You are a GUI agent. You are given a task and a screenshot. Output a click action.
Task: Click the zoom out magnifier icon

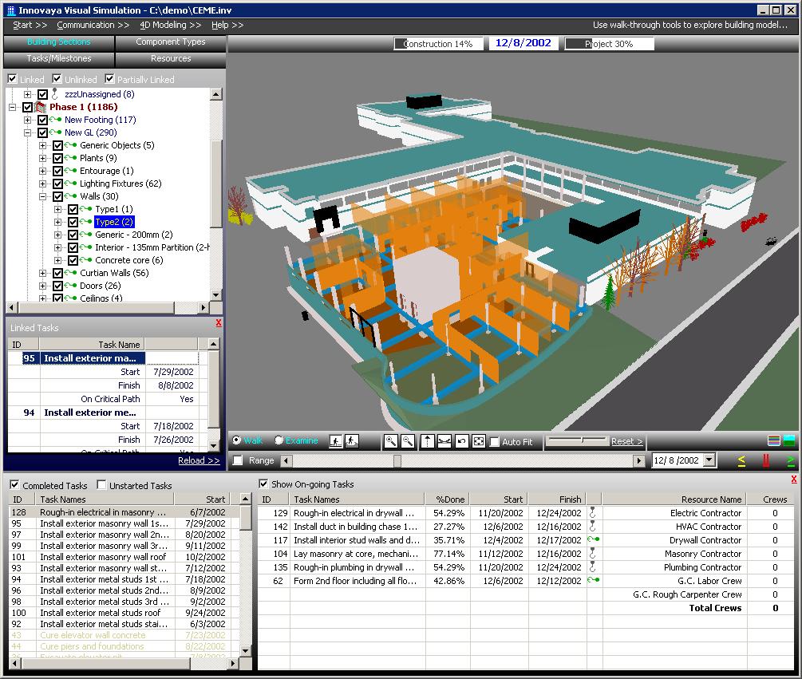tap(408, 441)
